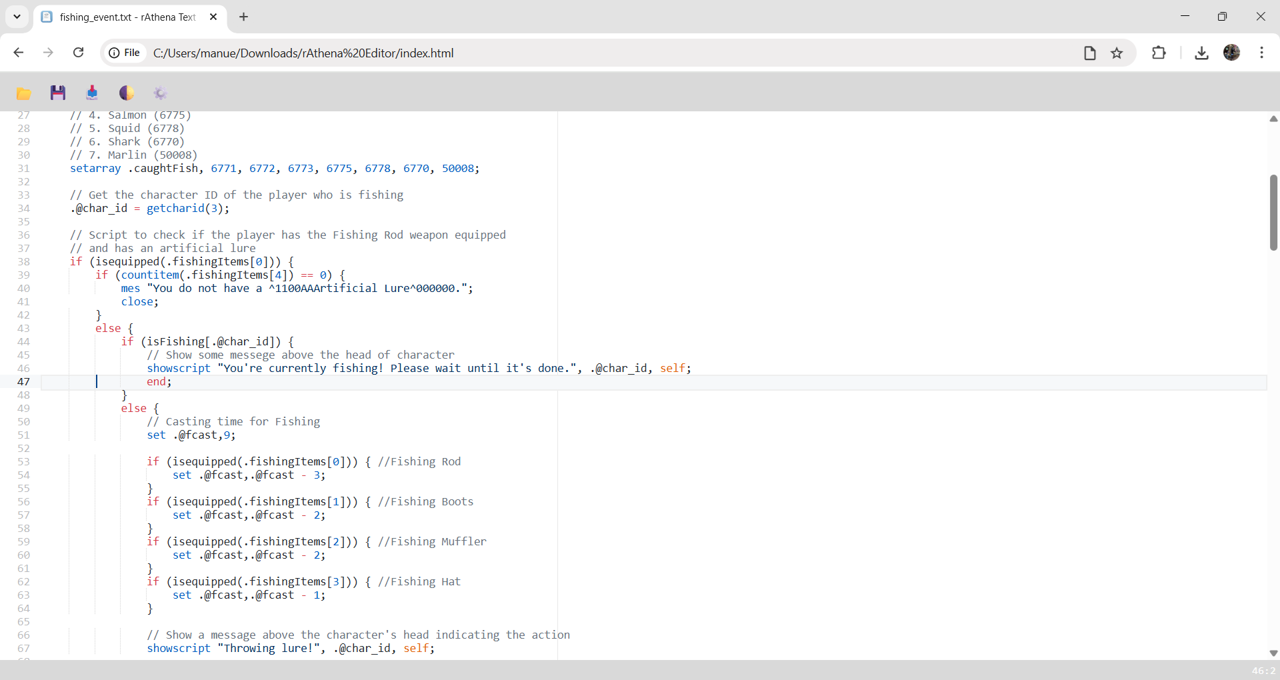Click 'setarray' keyword on line 31
The image size is (1280, 680).
tap(95, 168)
